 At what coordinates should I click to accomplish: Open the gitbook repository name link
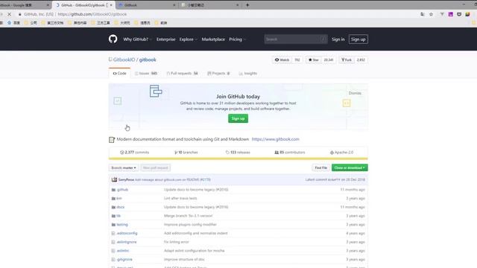pyautogui.click(x=148, y=60)
